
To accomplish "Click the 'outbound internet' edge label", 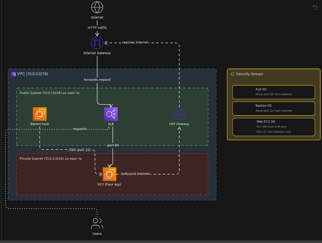I will [135, 174].
